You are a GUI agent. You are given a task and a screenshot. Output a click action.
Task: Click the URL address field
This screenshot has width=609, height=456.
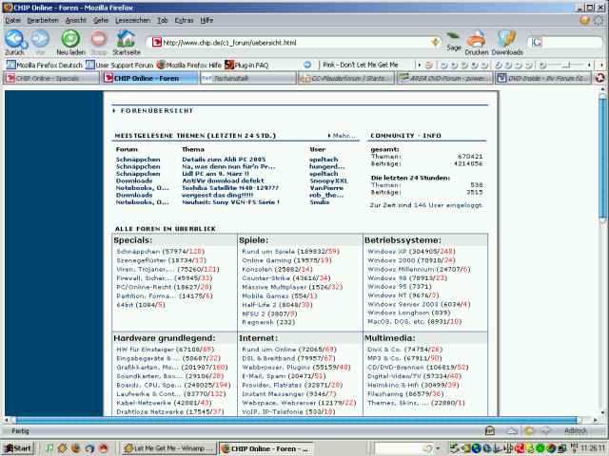(x=295, y=42)
